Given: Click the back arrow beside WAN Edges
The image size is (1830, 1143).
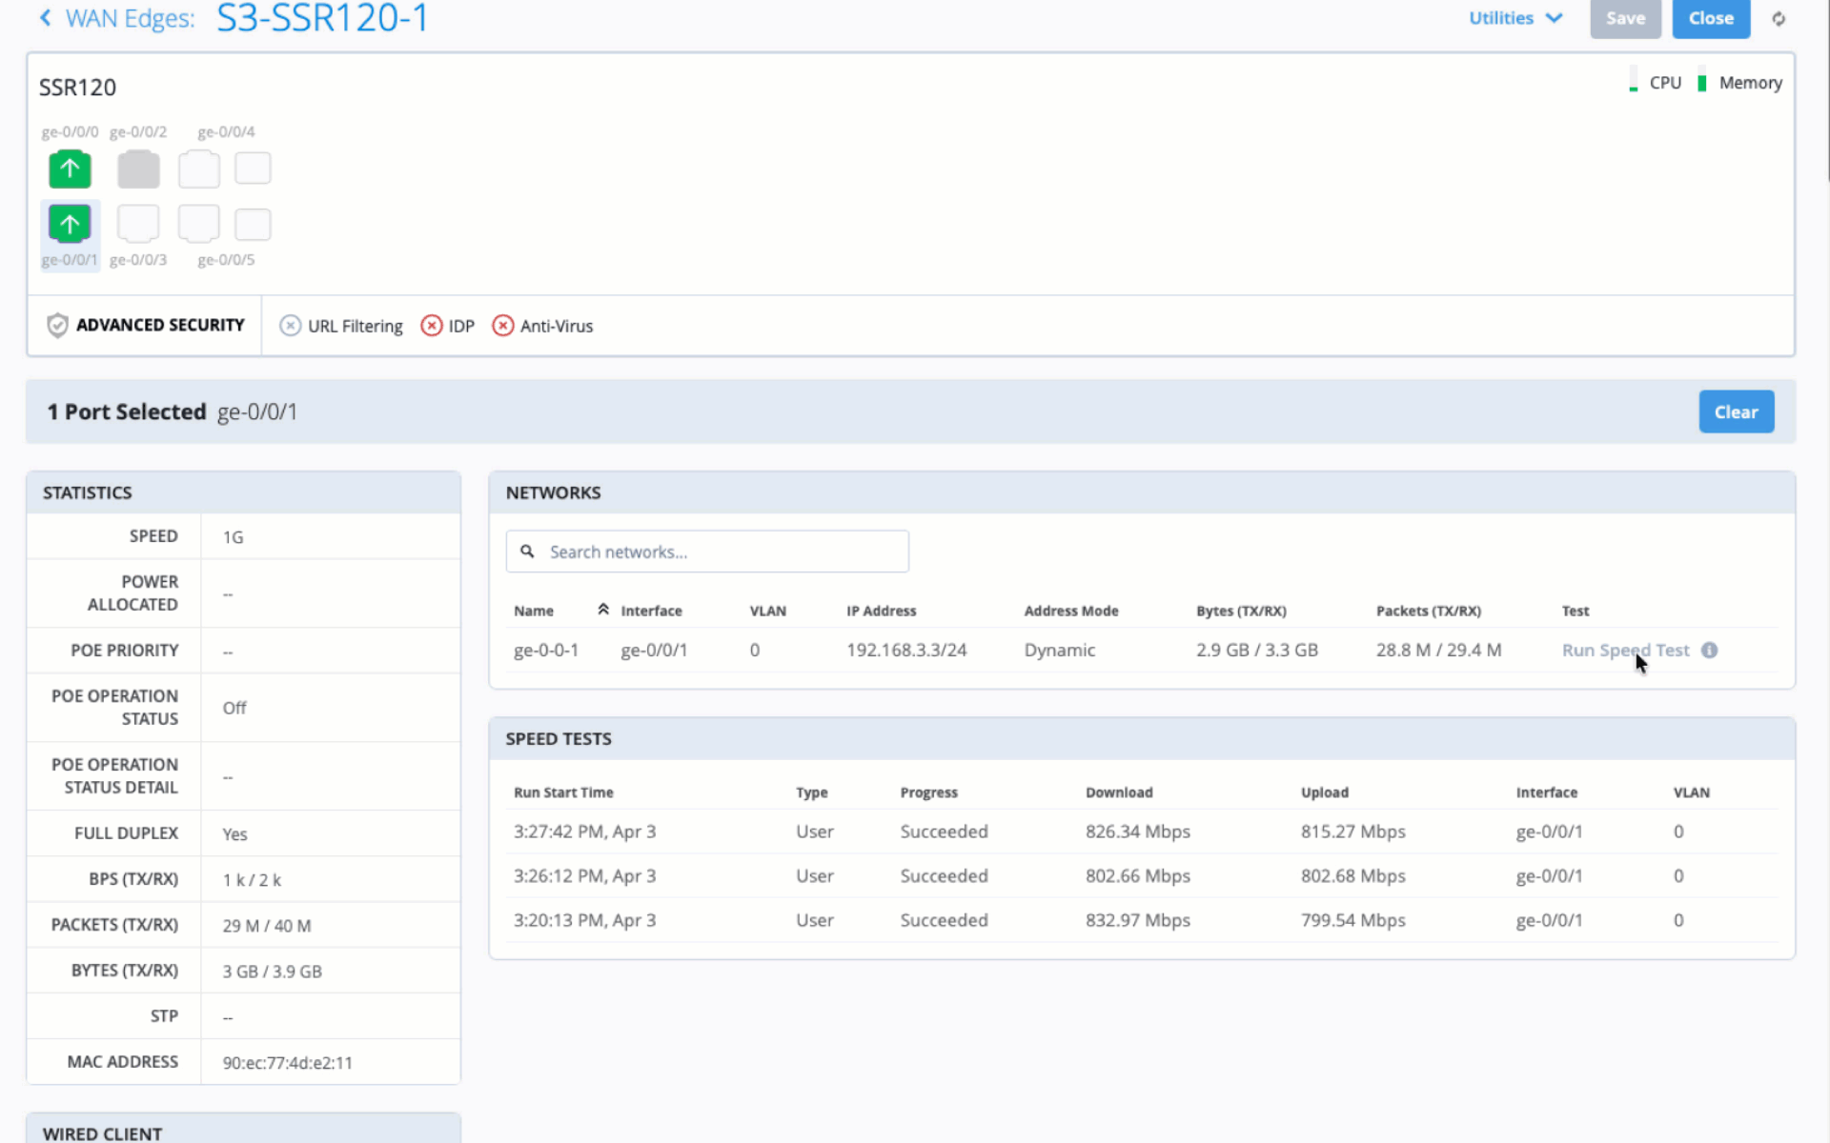Looking at the screenshot, I should pyautogui.click(x=45, y=18).
